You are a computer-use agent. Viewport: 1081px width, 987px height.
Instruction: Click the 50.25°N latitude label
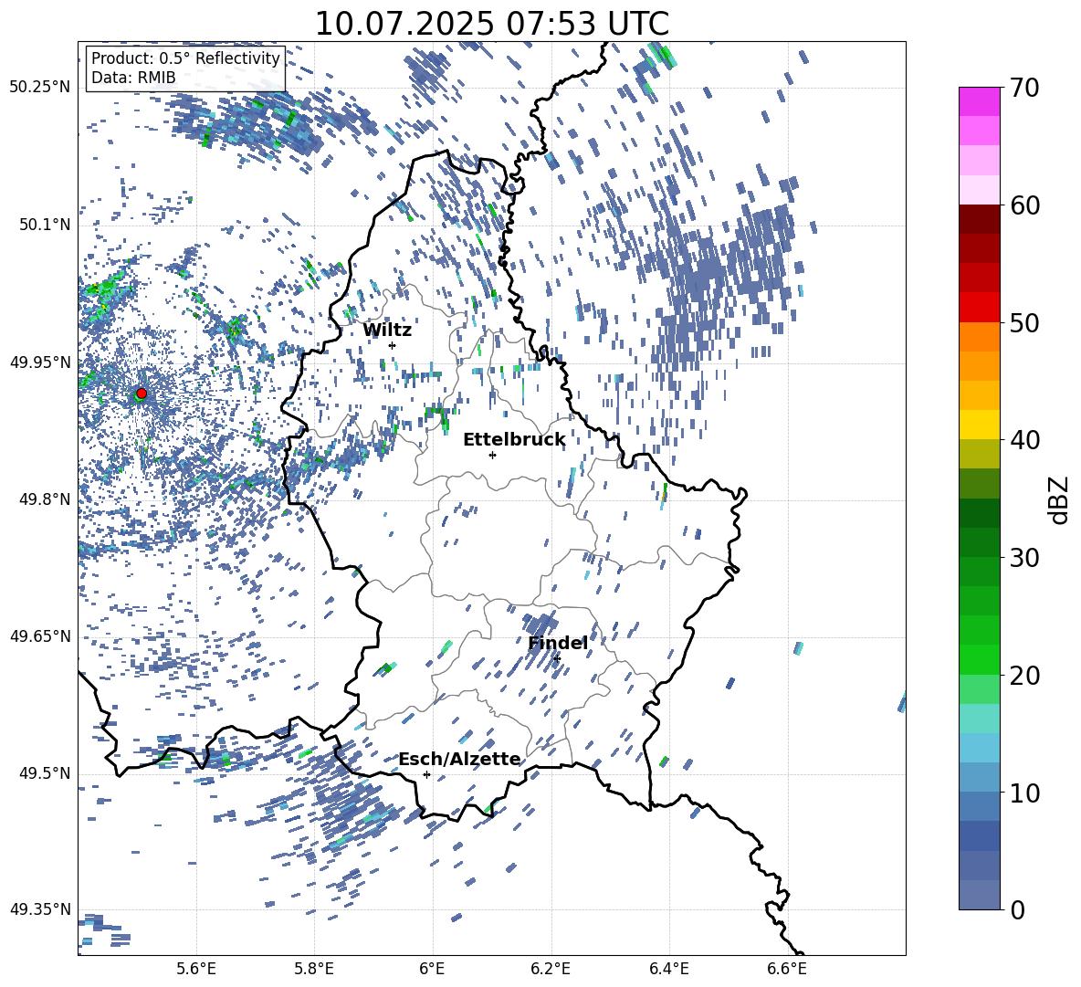click(x=40, y=88)
